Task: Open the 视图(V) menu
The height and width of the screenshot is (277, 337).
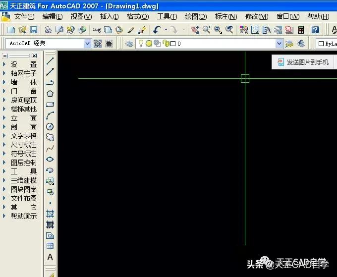Action: [x=81, y=16]
